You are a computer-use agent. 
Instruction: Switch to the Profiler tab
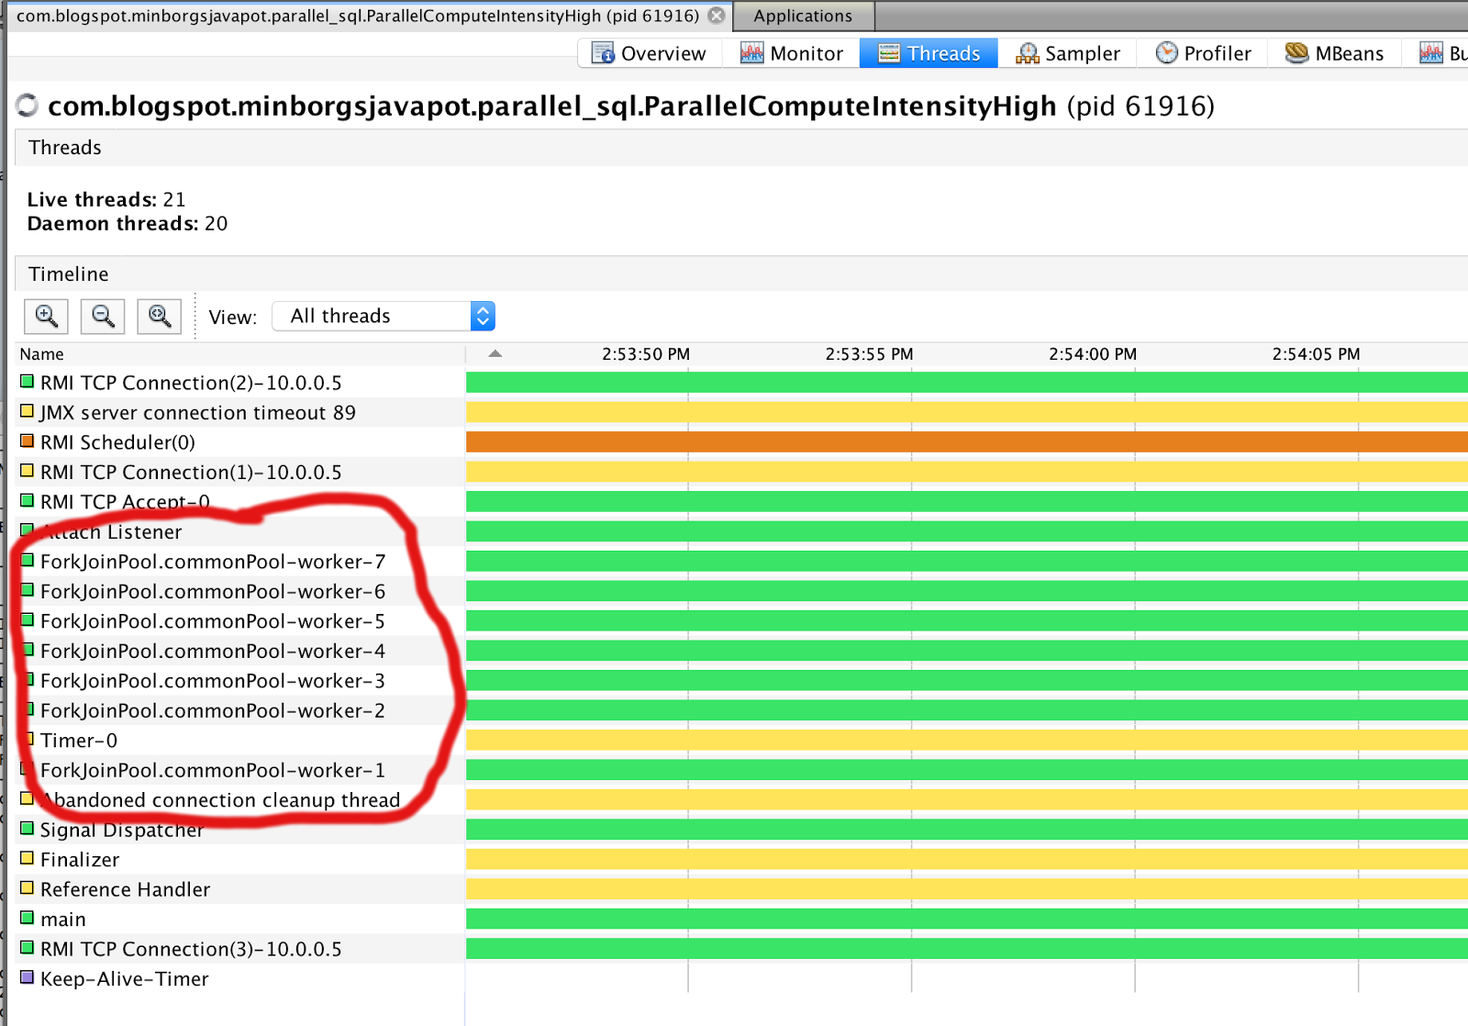coord(1203,53)
